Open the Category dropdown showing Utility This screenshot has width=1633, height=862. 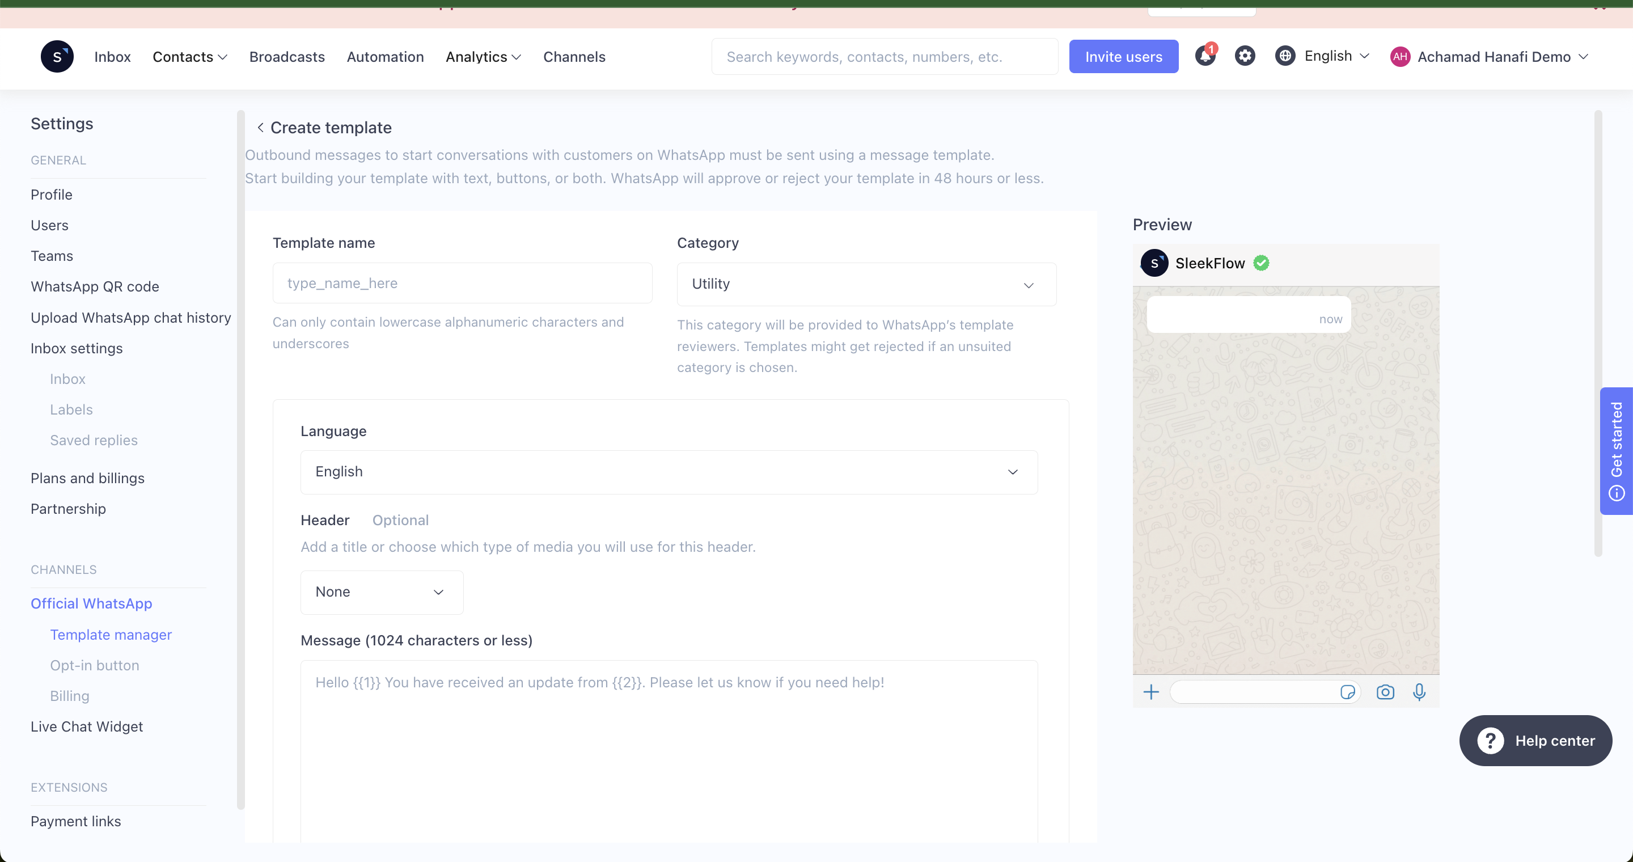point(866,284)
